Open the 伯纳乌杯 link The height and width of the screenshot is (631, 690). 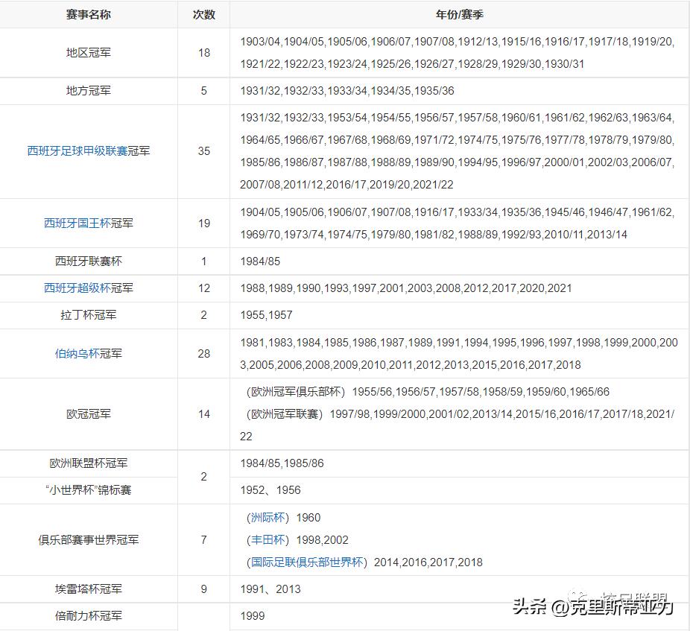[78, 353]
